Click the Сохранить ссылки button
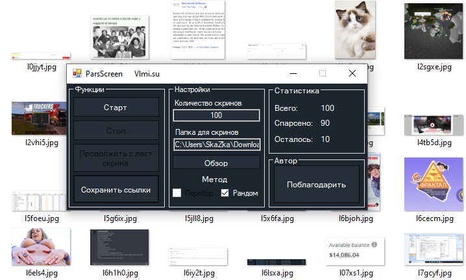The image size is (466, 280). (x=116, y=190)
